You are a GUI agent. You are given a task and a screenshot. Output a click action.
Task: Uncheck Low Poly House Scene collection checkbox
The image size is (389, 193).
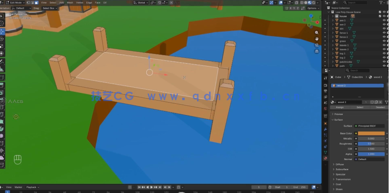click(380, 12)
